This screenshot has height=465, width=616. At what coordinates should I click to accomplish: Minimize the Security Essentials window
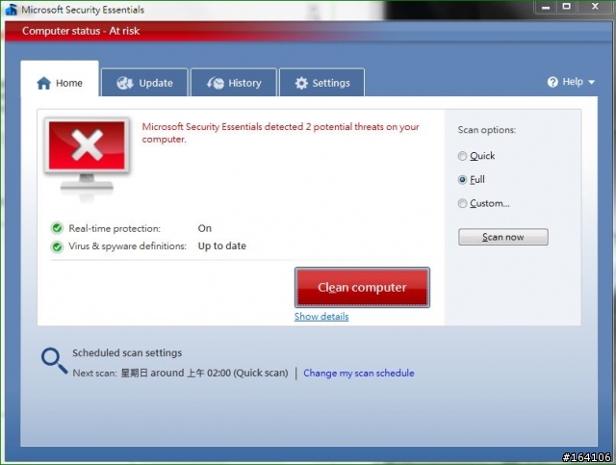click(546, 7)
